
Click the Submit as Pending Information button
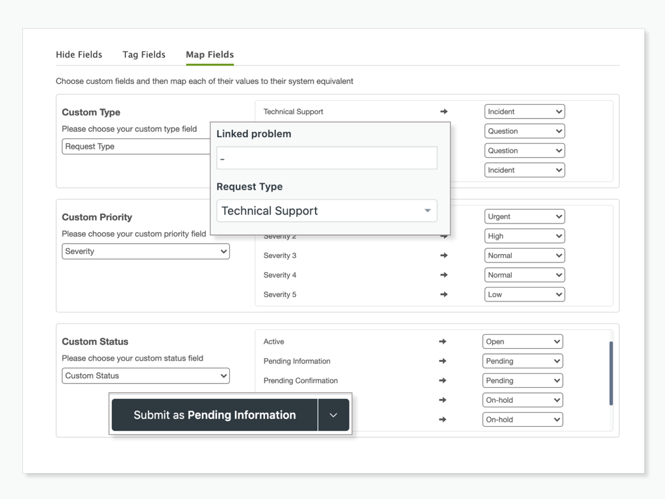214,414
